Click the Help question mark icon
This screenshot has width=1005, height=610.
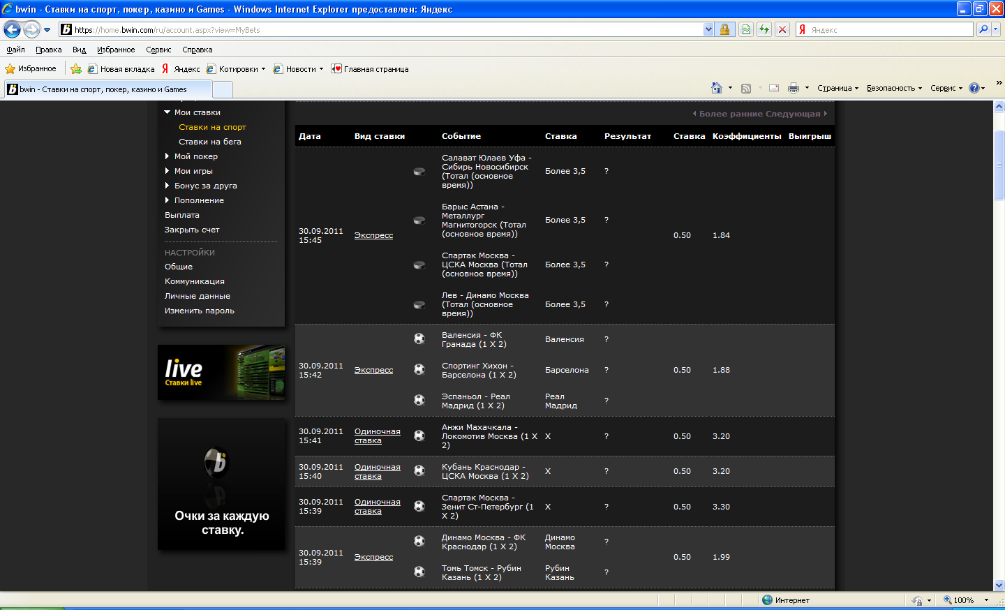tap(974, 88)
